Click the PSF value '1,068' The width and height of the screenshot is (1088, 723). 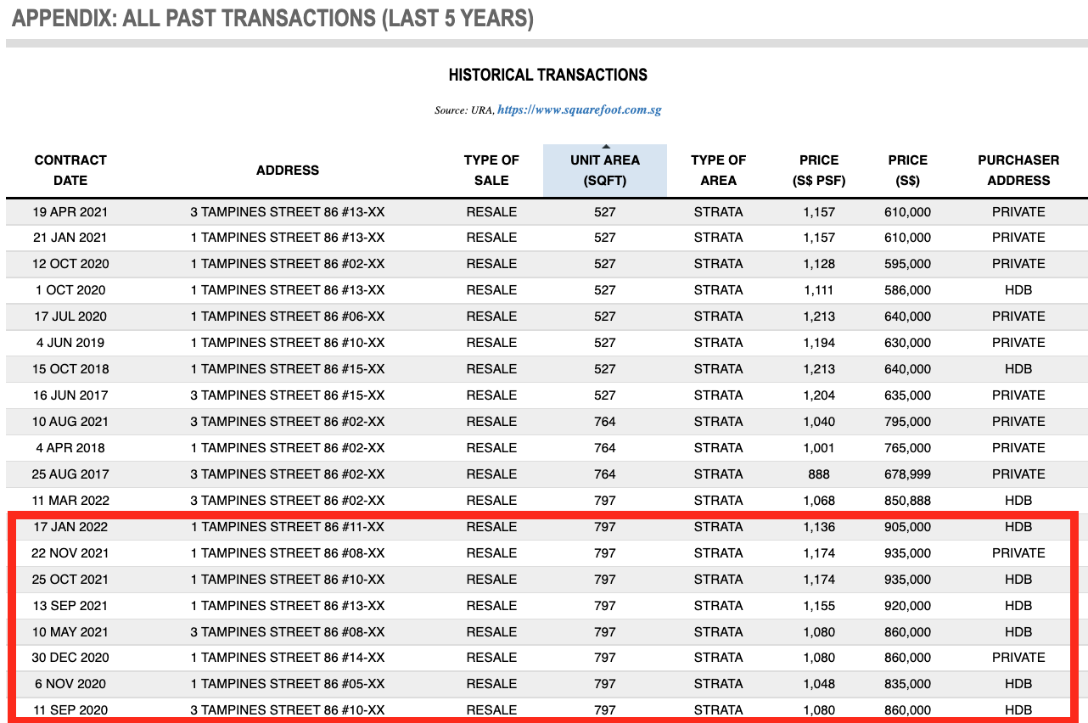[x=819, y=501]
